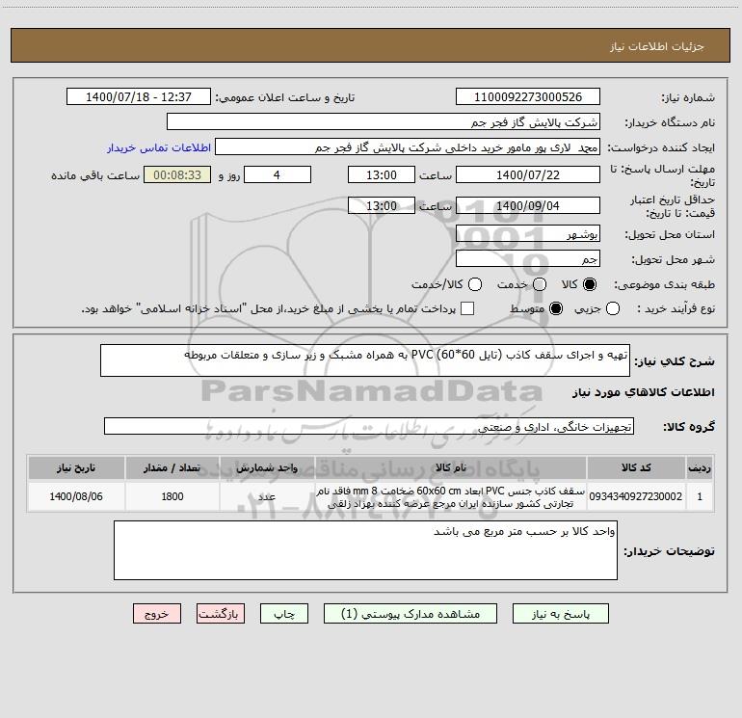
Task: Click the خروج exit button
Action: click(157, 614)
